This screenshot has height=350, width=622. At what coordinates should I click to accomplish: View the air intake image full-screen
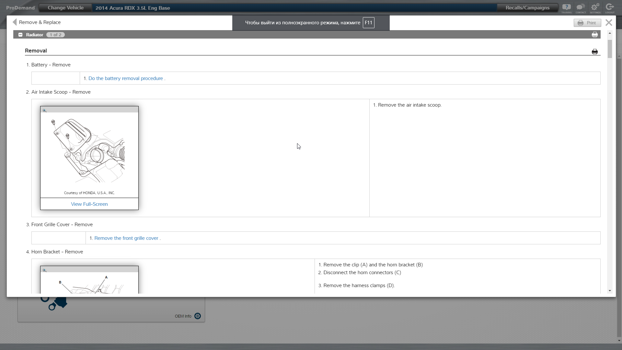[x=89, y=204]
